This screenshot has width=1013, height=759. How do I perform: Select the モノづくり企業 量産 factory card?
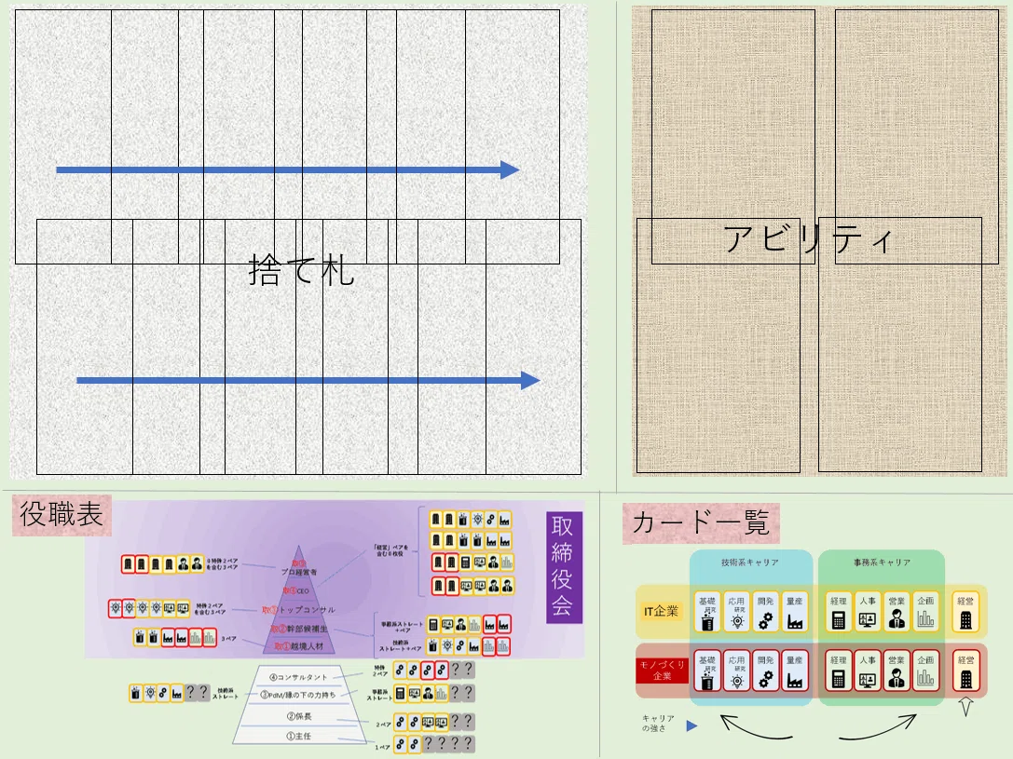click(x=795, y=671)
